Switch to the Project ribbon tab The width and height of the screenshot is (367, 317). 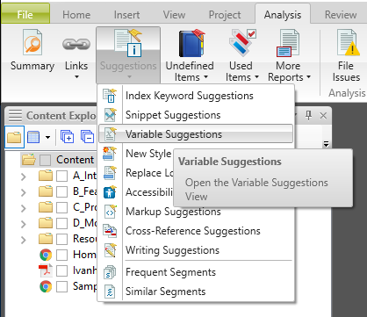tap(225, 15)
